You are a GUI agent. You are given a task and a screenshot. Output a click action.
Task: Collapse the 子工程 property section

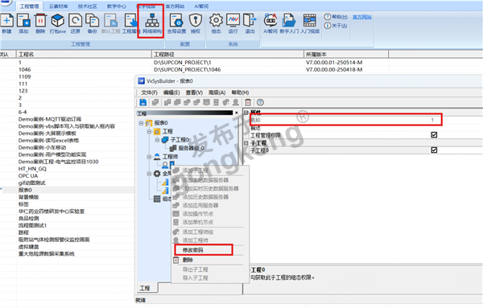click(246, 143)
